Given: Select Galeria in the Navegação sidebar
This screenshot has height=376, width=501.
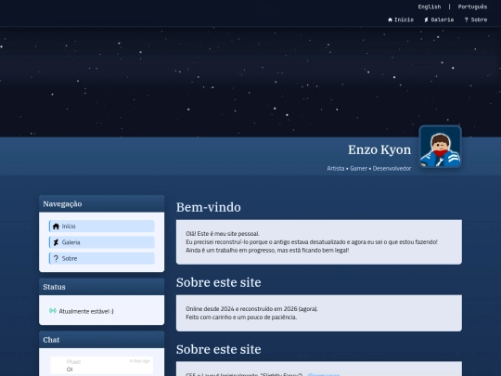Looking at the screenshot, I should pos(102,242).
